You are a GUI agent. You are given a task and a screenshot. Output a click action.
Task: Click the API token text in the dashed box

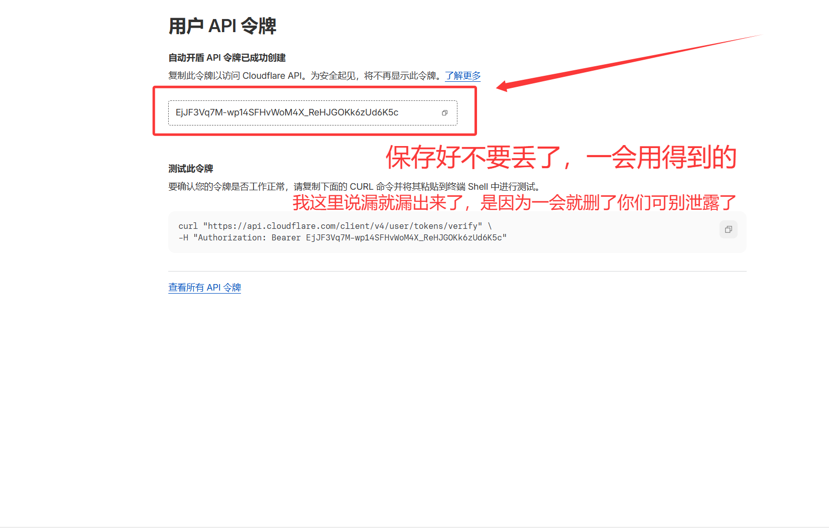[x=287, y=112]
